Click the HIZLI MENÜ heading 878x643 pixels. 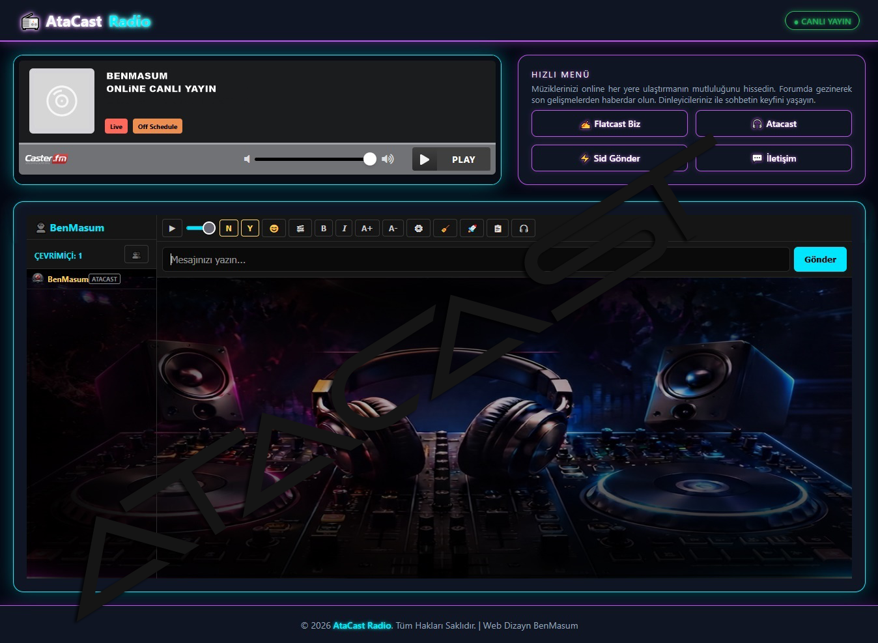tap(560, 75)
